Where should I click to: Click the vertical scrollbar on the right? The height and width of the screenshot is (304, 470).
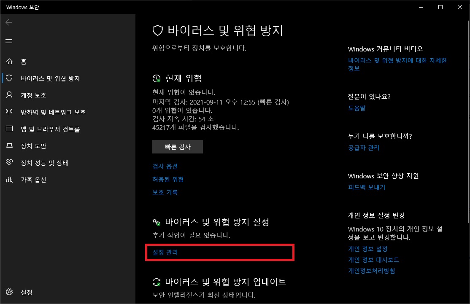point(468,121)
